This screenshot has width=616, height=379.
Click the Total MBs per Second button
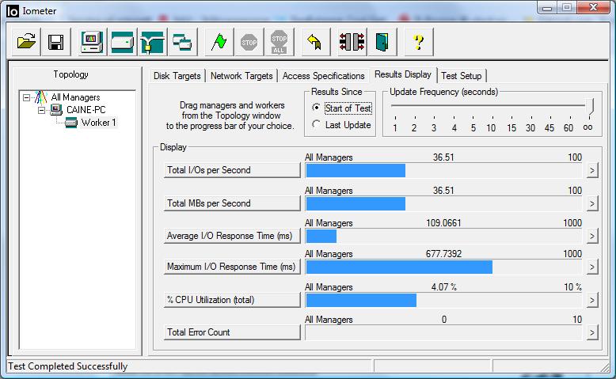point(232,203)
